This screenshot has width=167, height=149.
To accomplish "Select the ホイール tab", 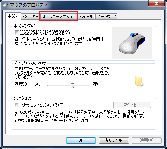I will (x=86, y=17).
